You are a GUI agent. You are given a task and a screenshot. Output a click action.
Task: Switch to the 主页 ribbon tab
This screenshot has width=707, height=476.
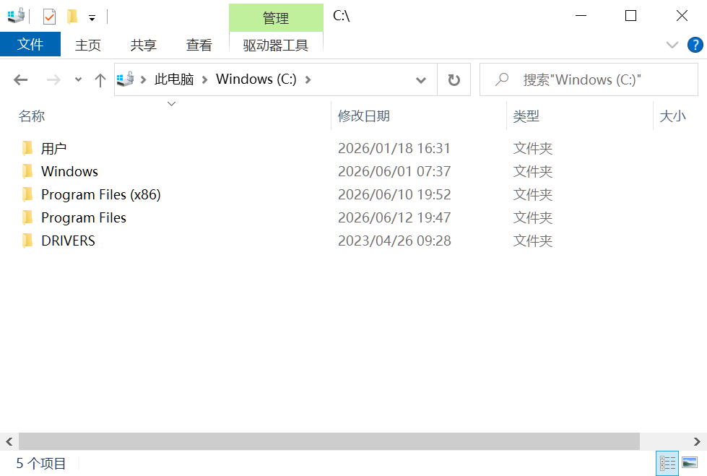coord(88,45)
